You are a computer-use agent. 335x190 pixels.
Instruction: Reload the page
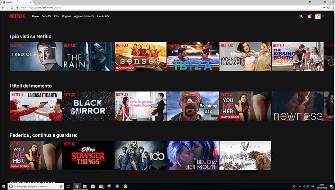coord(12,7)
